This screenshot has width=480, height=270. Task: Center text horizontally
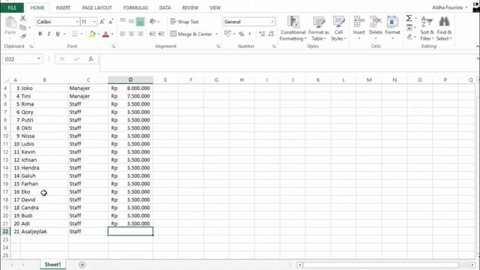coord(131,34)
